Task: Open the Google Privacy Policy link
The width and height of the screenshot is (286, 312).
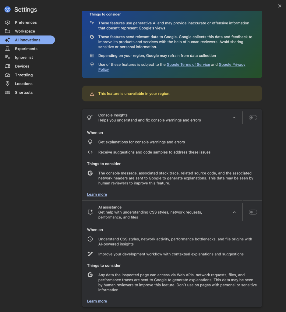Action: 232,65
